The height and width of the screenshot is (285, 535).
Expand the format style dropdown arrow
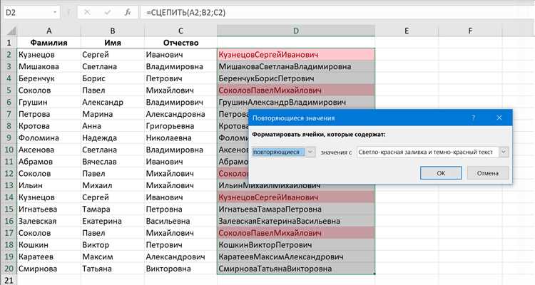point(504,152)
